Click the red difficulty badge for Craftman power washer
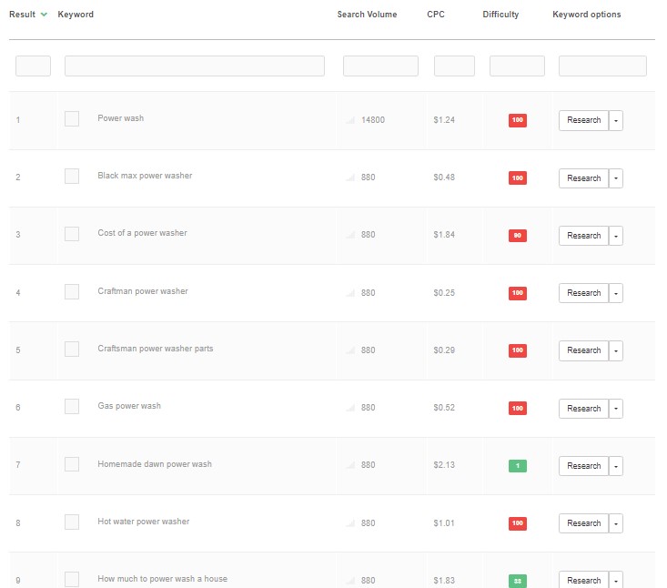 (x=517, y=293)
